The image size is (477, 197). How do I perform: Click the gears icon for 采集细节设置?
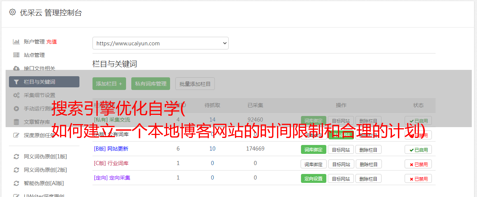pos(16,95)
